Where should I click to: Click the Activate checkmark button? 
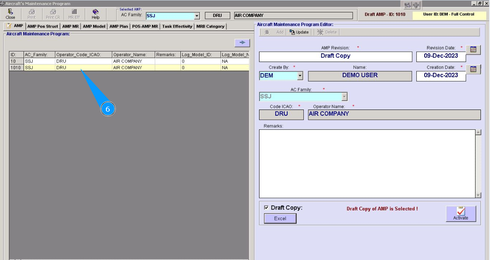[461, 214]
